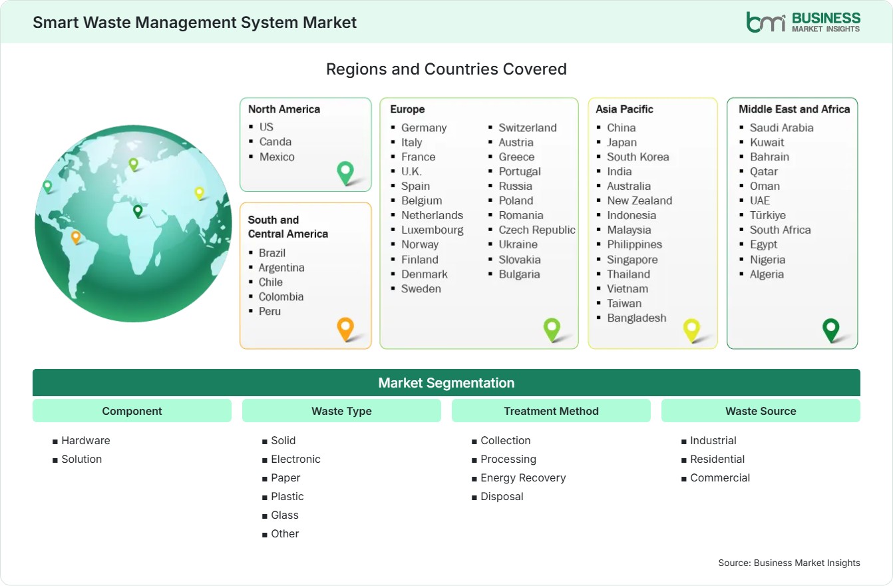Click 'Disposal' under Treatment Method
This screenshot has height=586, width=893.
tap(502, 497)
